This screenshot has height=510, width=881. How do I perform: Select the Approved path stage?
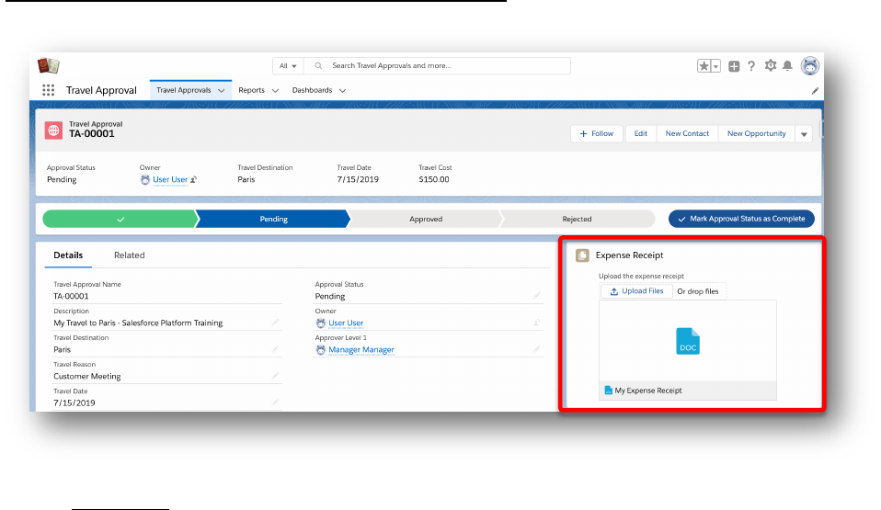coord(426,219)
